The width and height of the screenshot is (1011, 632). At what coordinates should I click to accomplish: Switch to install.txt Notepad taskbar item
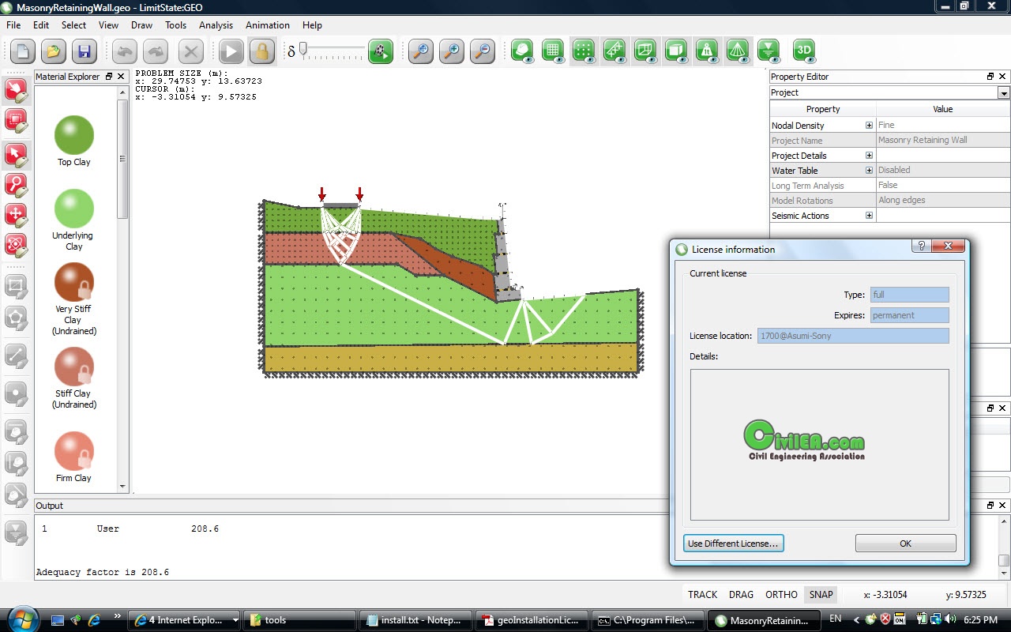click(415, 620)
